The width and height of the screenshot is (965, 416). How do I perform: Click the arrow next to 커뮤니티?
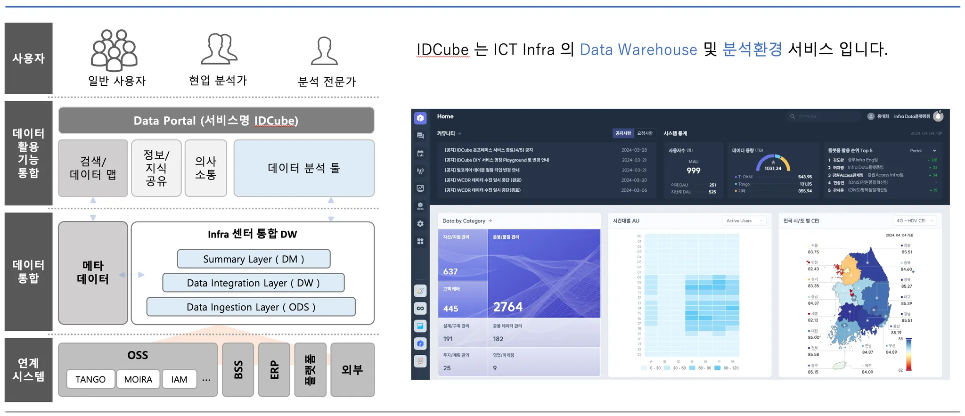click(x=459, y=133)
